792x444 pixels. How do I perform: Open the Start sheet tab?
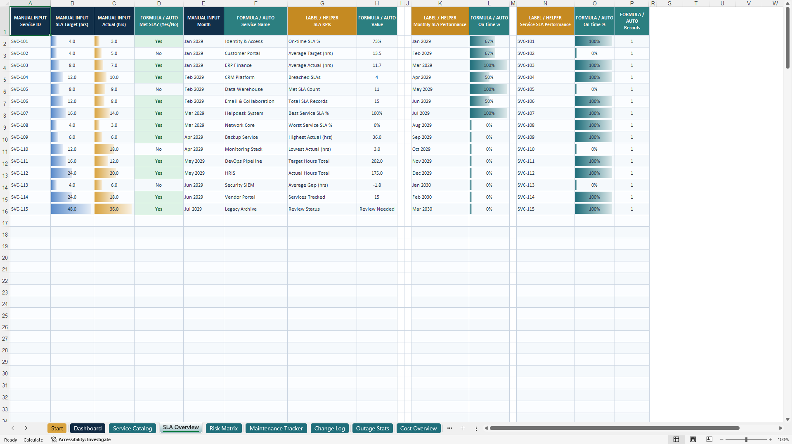pyautogui.click(x=57, y=428)
